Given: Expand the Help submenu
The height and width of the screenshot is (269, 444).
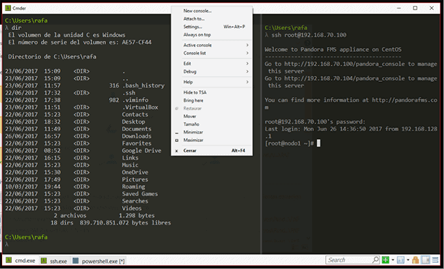Looking at the screenshot, I should click(x=212, y=82).
